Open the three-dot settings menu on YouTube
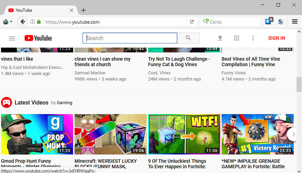This screenshot has width=302, height=173. (253, 38)
